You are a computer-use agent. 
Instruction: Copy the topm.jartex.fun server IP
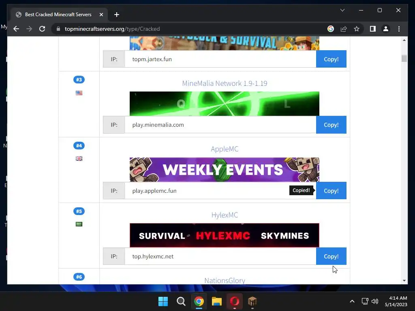tap(331, 59)
